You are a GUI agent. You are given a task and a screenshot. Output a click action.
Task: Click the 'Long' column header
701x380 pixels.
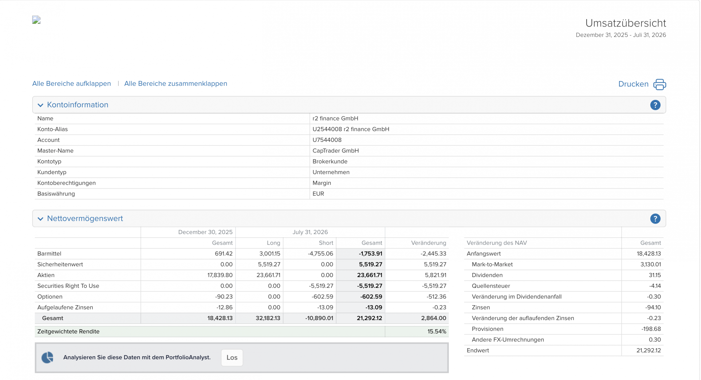(273, 243)
